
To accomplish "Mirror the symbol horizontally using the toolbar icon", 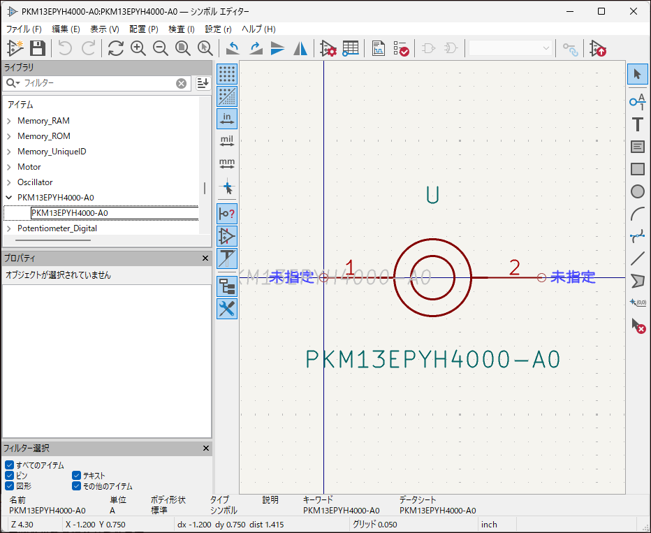I will pyautogui.click(x=300, y=48).
